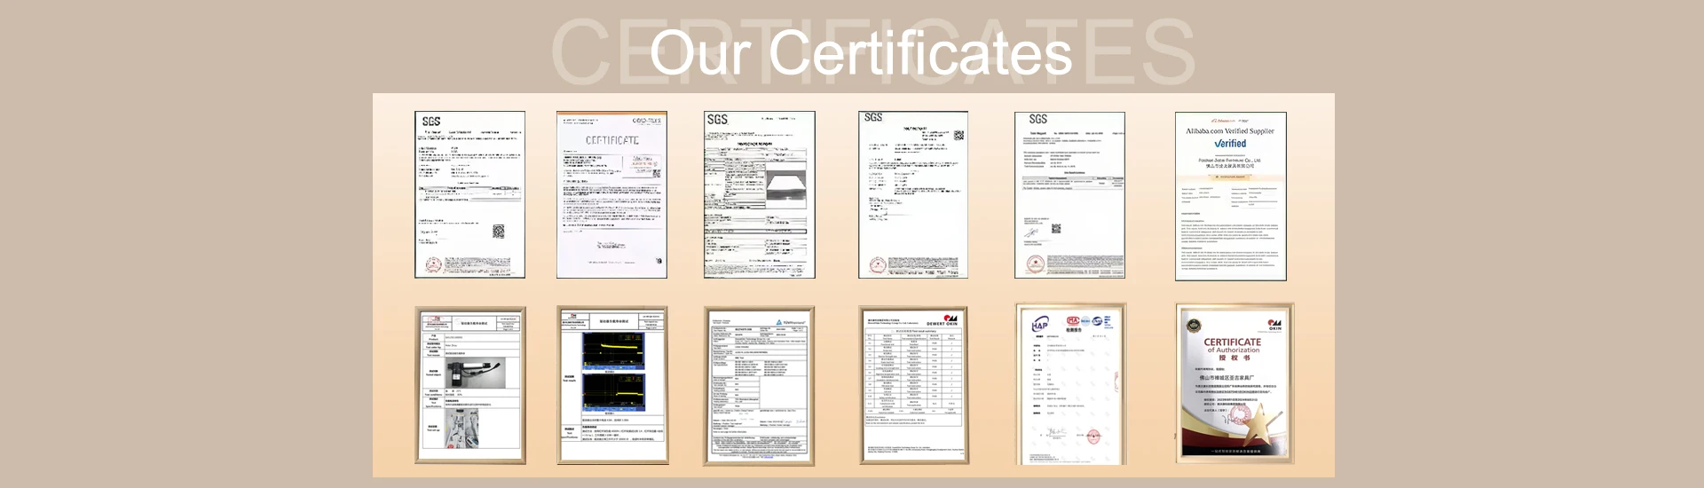Viewport: 1704px width, 488px height.
Task: View the Alibaba.com Verified Supplier certificate
Action: coord(1231,196)
